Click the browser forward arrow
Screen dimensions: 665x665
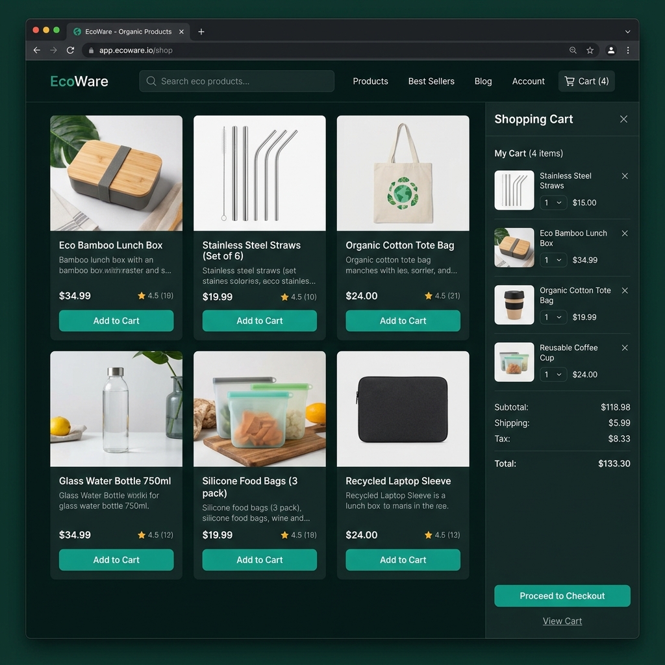[53, 50]
